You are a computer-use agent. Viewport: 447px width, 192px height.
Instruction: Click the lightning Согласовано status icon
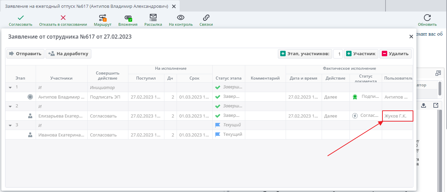pos(355,116)
